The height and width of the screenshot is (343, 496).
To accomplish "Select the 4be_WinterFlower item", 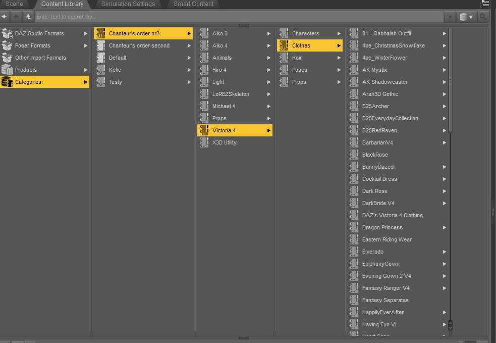I will click(x=398, y=58).
